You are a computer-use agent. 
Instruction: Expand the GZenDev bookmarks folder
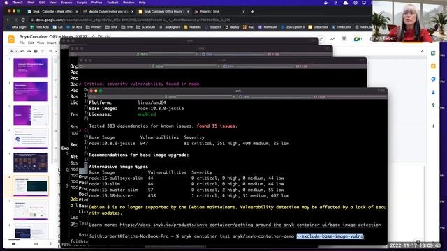[146, 27]
